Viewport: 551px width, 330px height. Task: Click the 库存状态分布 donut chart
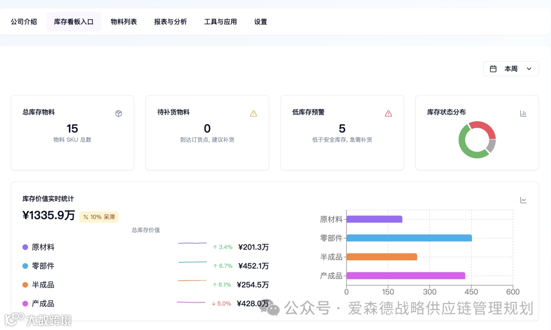tap(477, 140)
